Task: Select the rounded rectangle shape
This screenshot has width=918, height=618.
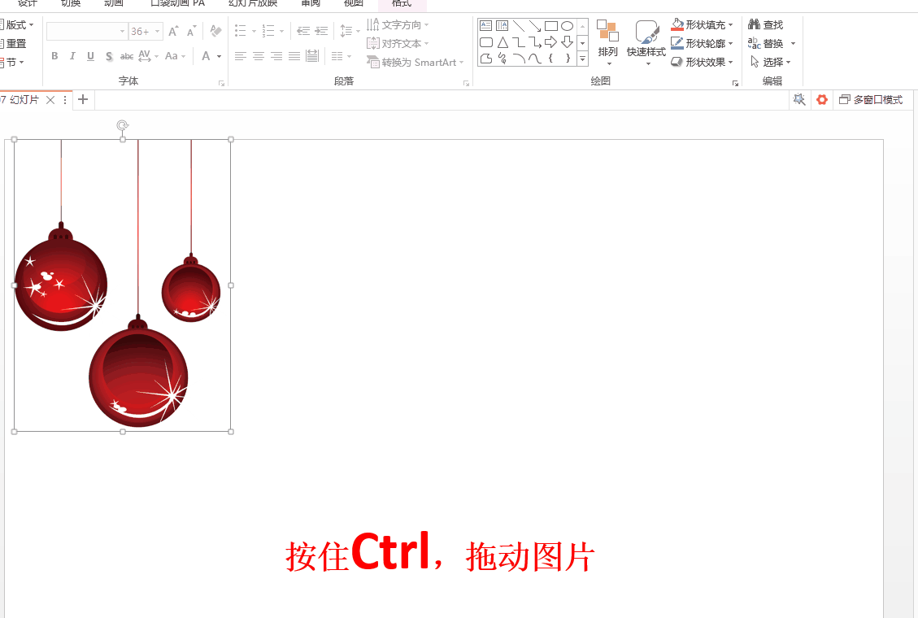Action: (486, 42)
